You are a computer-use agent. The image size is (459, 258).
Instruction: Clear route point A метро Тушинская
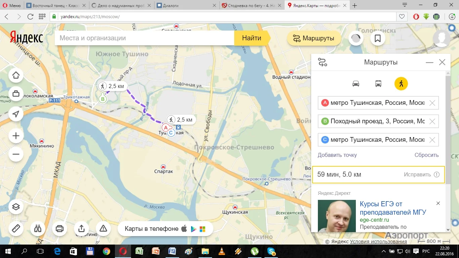(432, 103)
